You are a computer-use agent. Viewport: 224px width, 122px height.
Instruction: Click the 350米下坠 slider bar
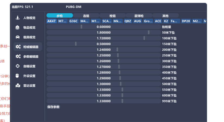point(104,67)
